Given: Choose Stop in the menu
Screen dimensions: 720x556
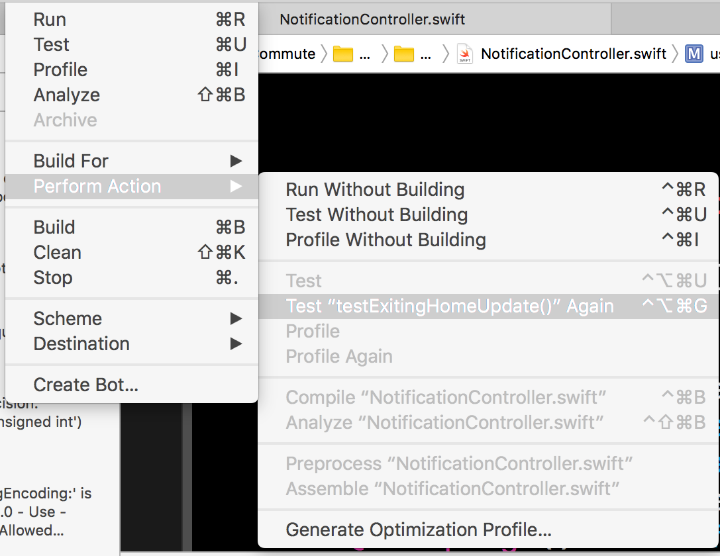Looking at the screenshot, I should click(x=132, y=277).
